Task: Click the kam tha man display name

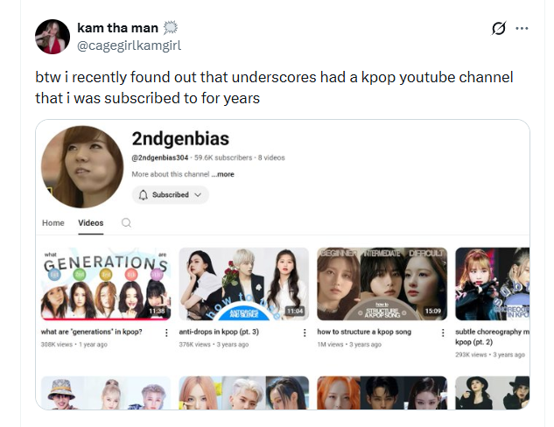Action: (117, 27)
